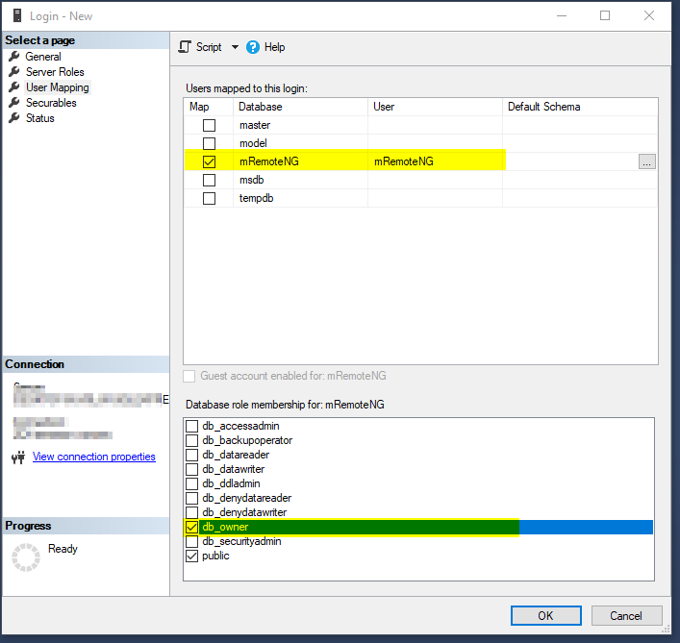Viewport: 680px width, 643px height.
Task: Click the Script text button
Action: pos(209,47)
